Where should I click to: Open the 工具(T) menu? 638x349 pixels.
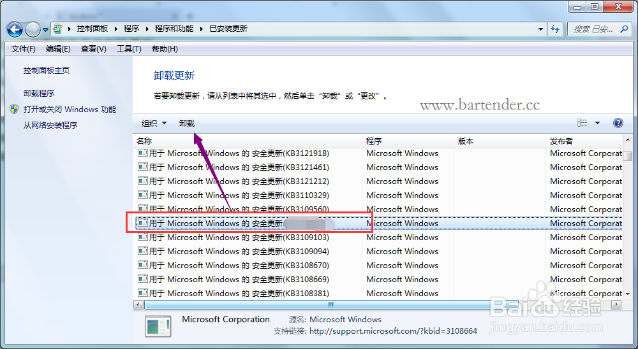click(x=129, y=49)
